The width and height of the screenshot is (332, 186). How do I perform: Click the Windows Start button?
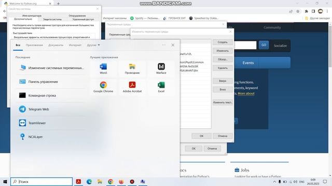click(5, 181)
